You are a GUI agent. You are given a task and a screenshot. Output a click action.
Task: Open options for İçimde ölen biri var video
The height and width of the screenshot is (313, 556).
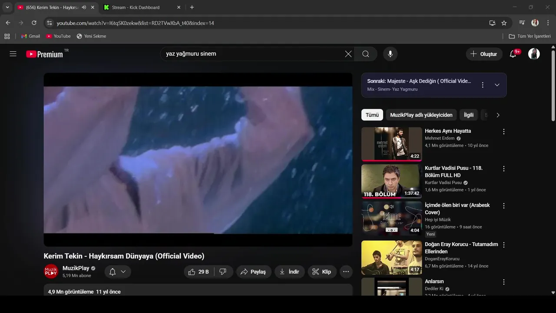coord(504,206)
